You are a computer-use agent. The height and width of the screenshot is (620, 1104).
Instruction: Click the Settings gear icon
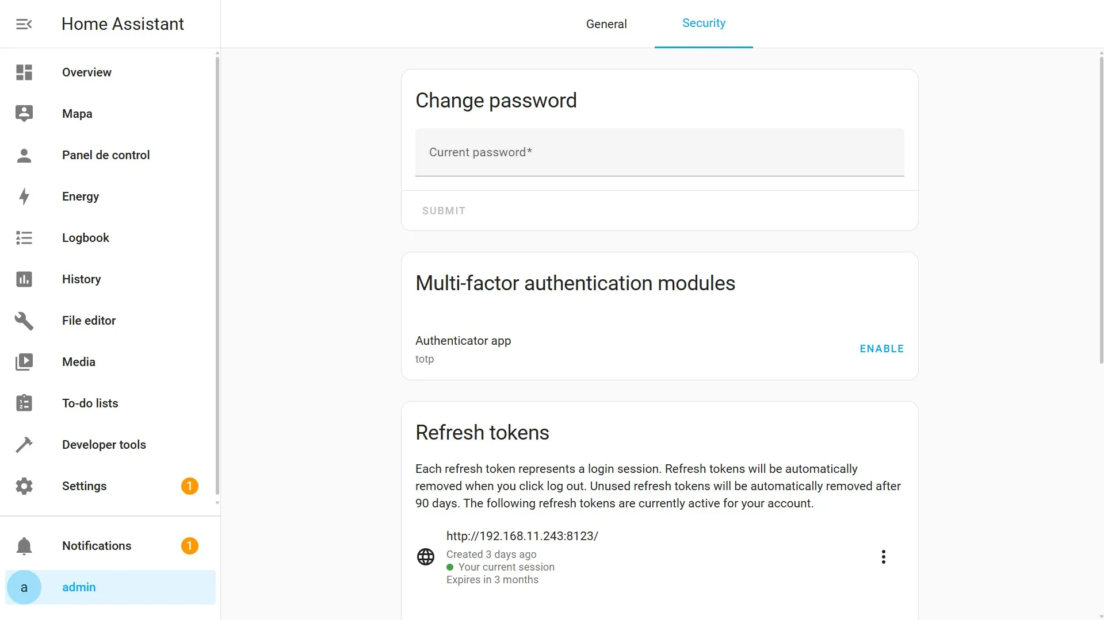pyautogui.click(x=24, y=486)
